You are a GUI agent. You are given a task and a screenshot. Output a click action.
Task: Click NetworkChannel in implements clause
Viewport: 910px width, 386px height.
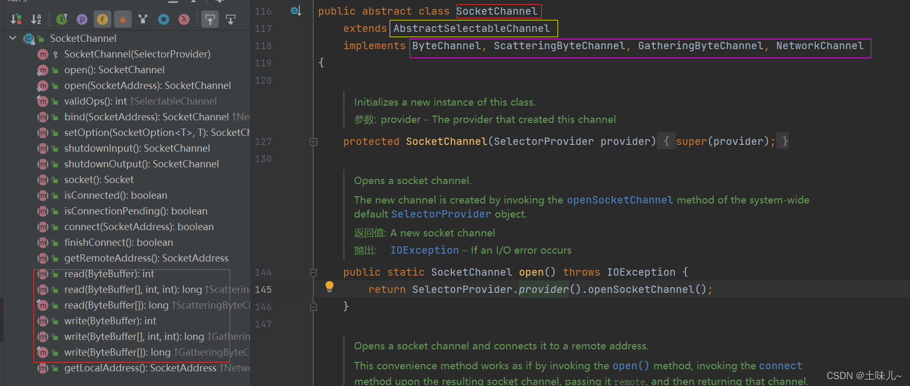coord(820,46)
